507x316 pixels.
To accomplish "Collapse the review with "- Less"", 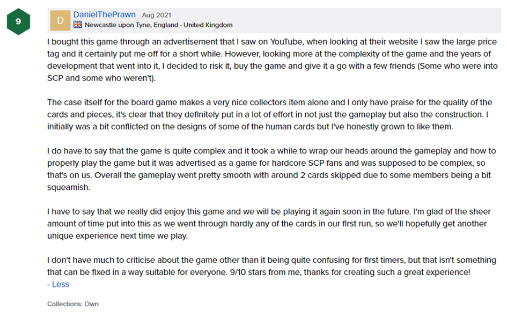I will (58, 284).
